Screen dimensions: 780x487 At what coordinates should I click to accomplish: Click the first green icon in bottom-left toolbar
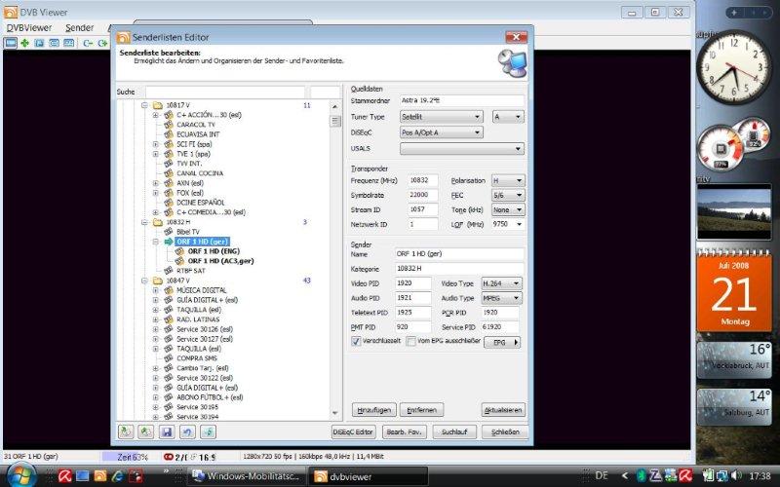[126, 431]
